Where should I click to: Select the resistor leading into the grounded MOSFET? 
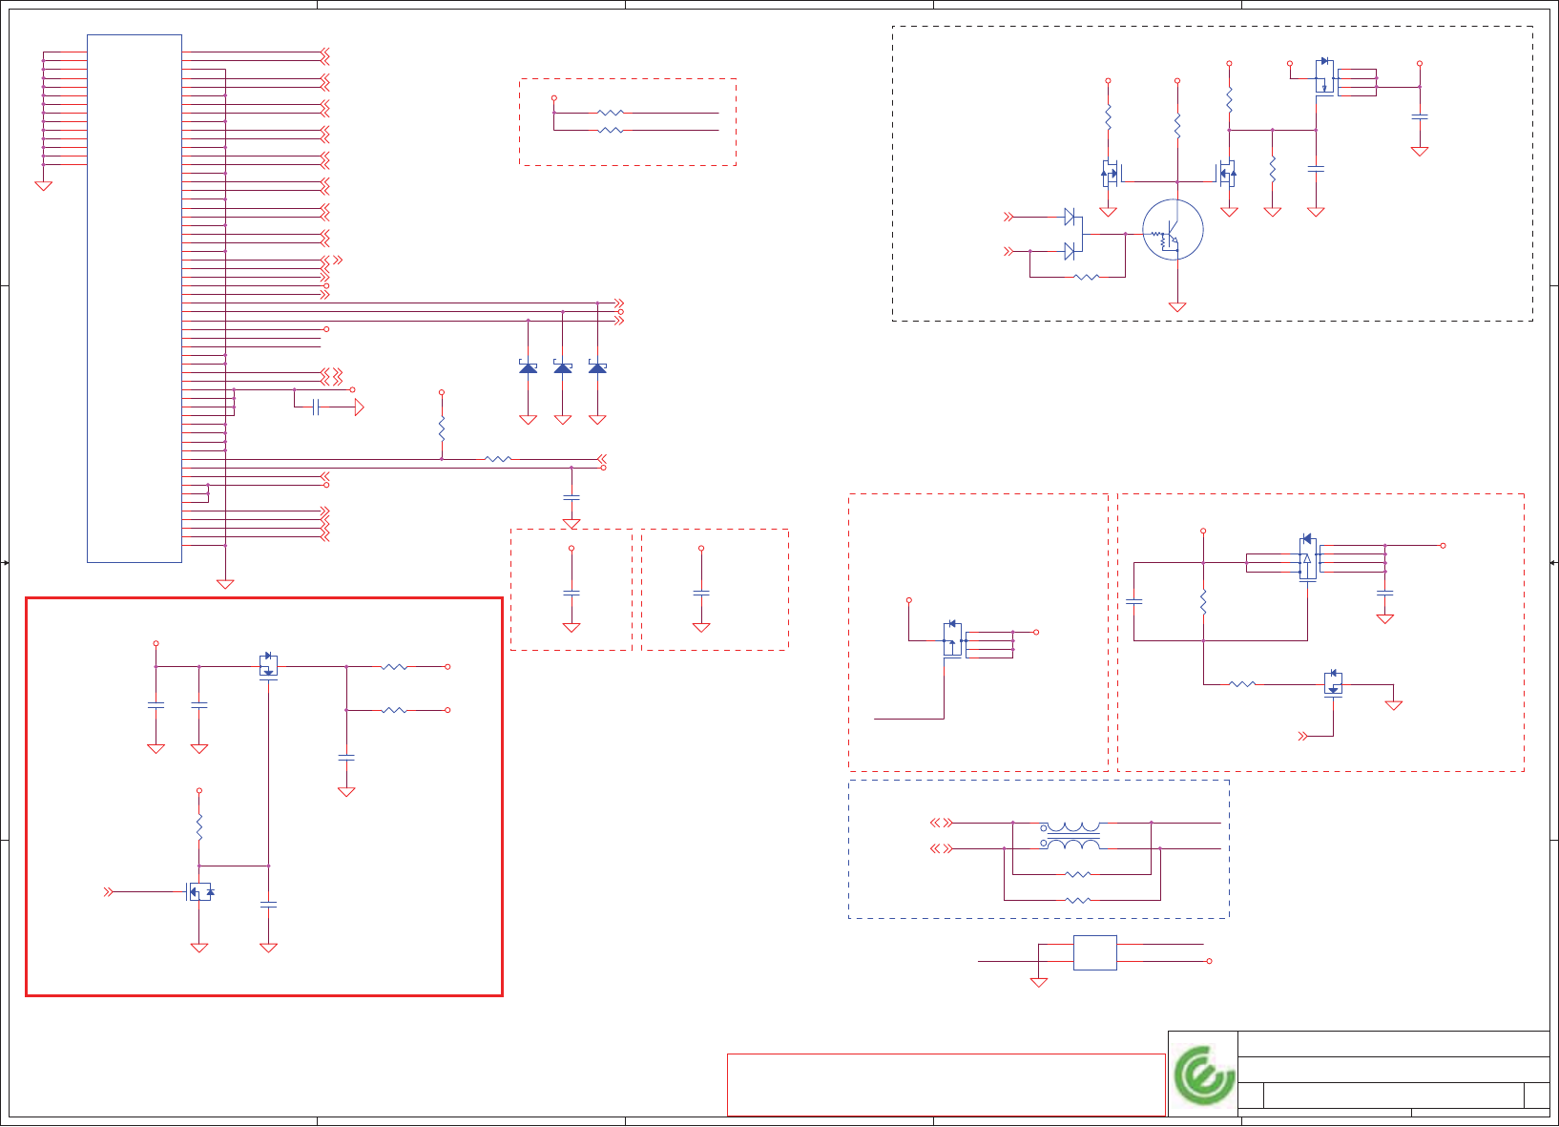click(x=1242, y=684)
